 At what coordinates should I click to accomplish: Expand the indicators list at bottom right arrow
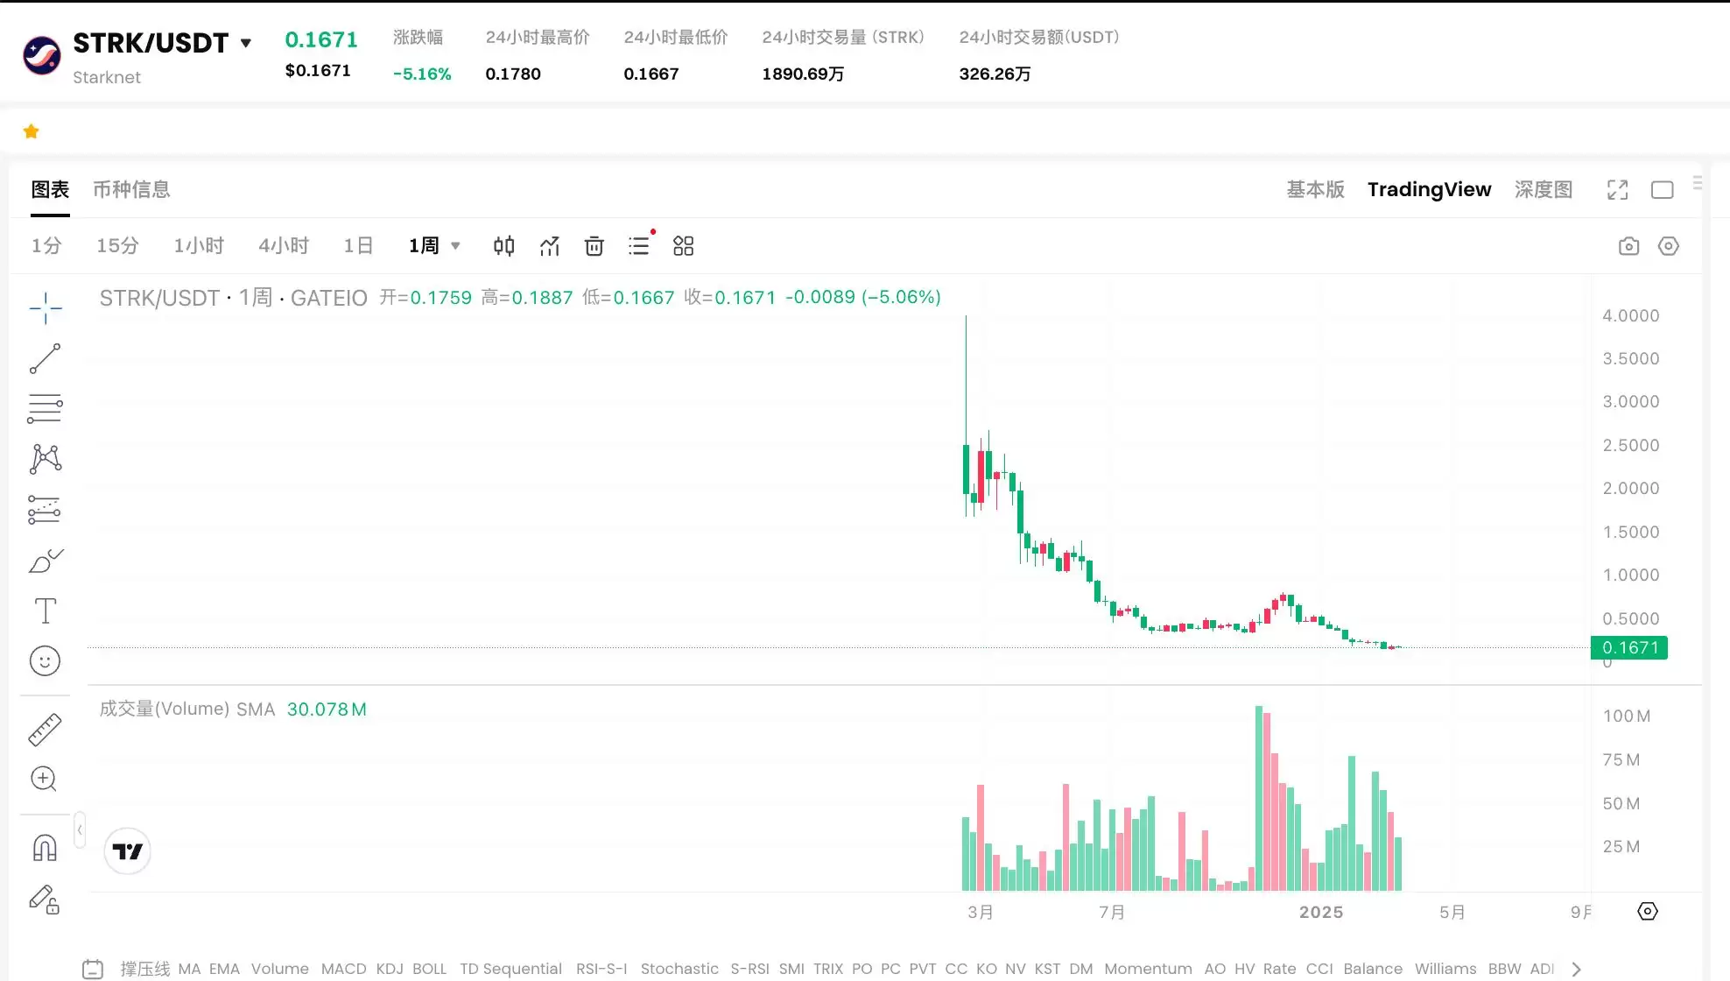(1576, 970)
